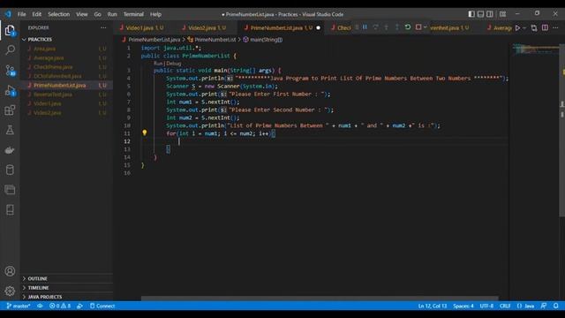
Task: Open notifications bell in status bar
Action: tap(556, 306)
